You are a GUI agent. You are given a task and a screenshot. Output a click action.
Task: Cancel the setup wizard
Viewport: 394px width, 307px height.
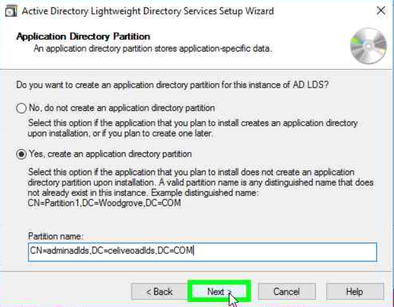pos(287,291)
